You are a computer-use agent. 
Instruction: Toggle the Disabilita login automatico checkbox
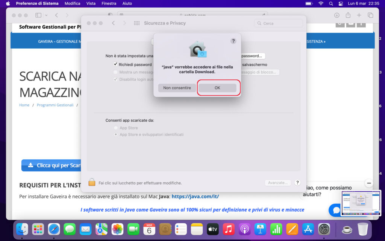pyautogui.click(x=115, y=79)
